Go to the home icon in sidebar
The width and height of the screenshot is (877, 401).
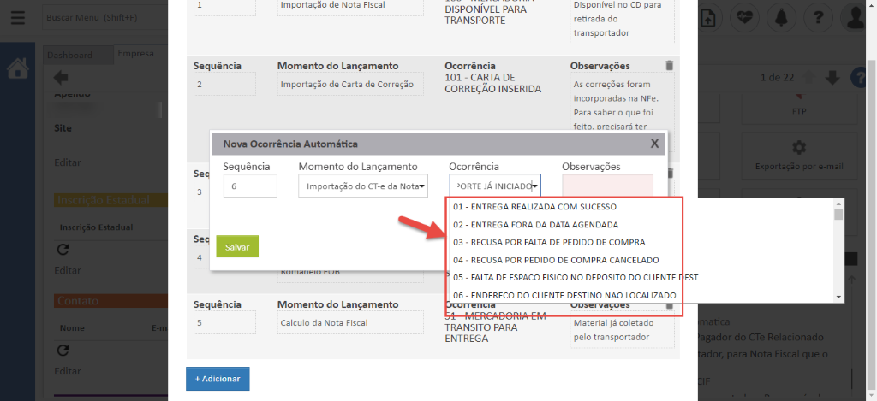point(18,68)
